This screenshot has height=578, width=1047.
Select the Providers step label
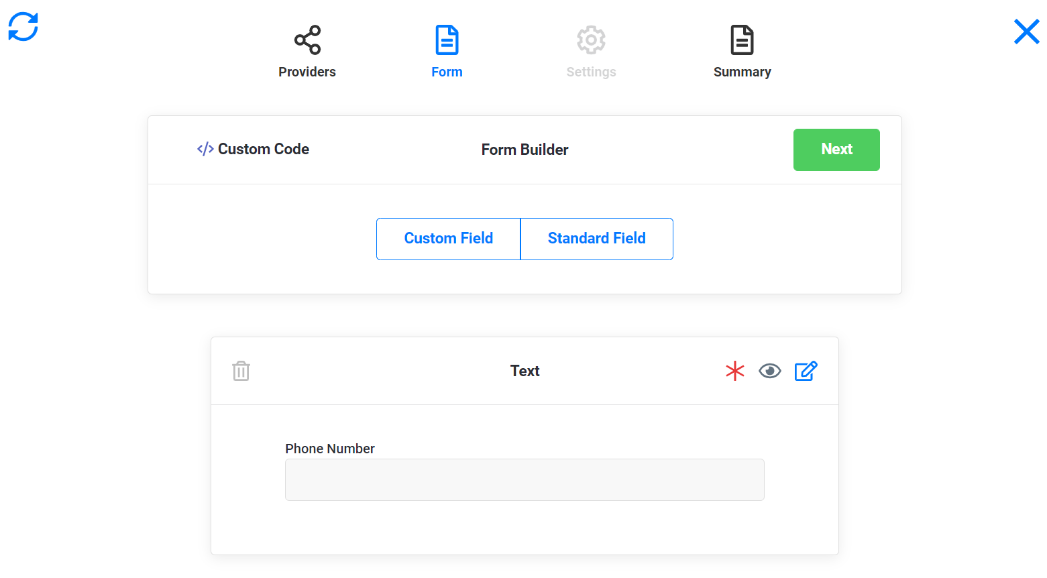[x=307, y=72]
